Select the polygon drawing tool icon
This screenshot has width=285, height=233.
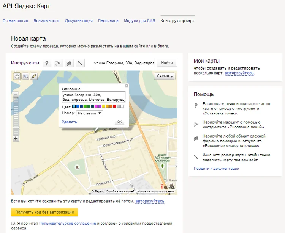pyautogui.click(x=69, y=63)
